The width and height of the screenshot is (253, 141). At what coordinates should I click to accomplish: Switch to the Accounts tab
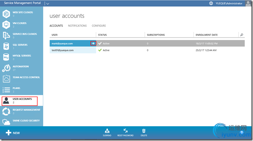pyautogui.click(x=56, y=26)
